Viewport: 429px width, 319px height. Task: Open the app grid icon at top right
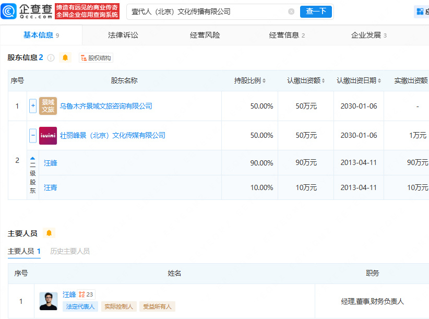420,11
